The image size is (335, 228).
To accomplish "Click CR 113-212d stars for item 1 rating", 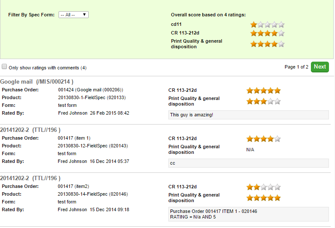I will tap(264, 139).
